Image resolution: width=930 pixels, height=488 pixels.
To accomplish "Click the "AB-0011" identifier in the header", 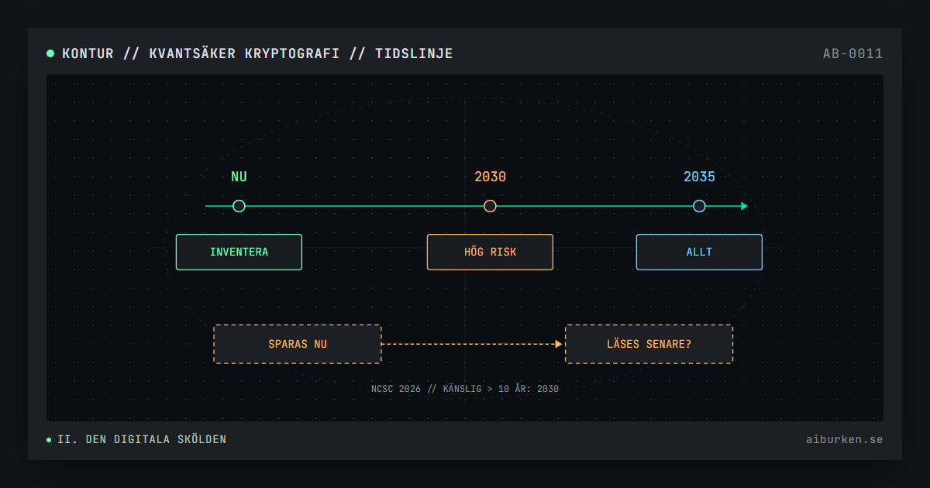I will [852, 53].
